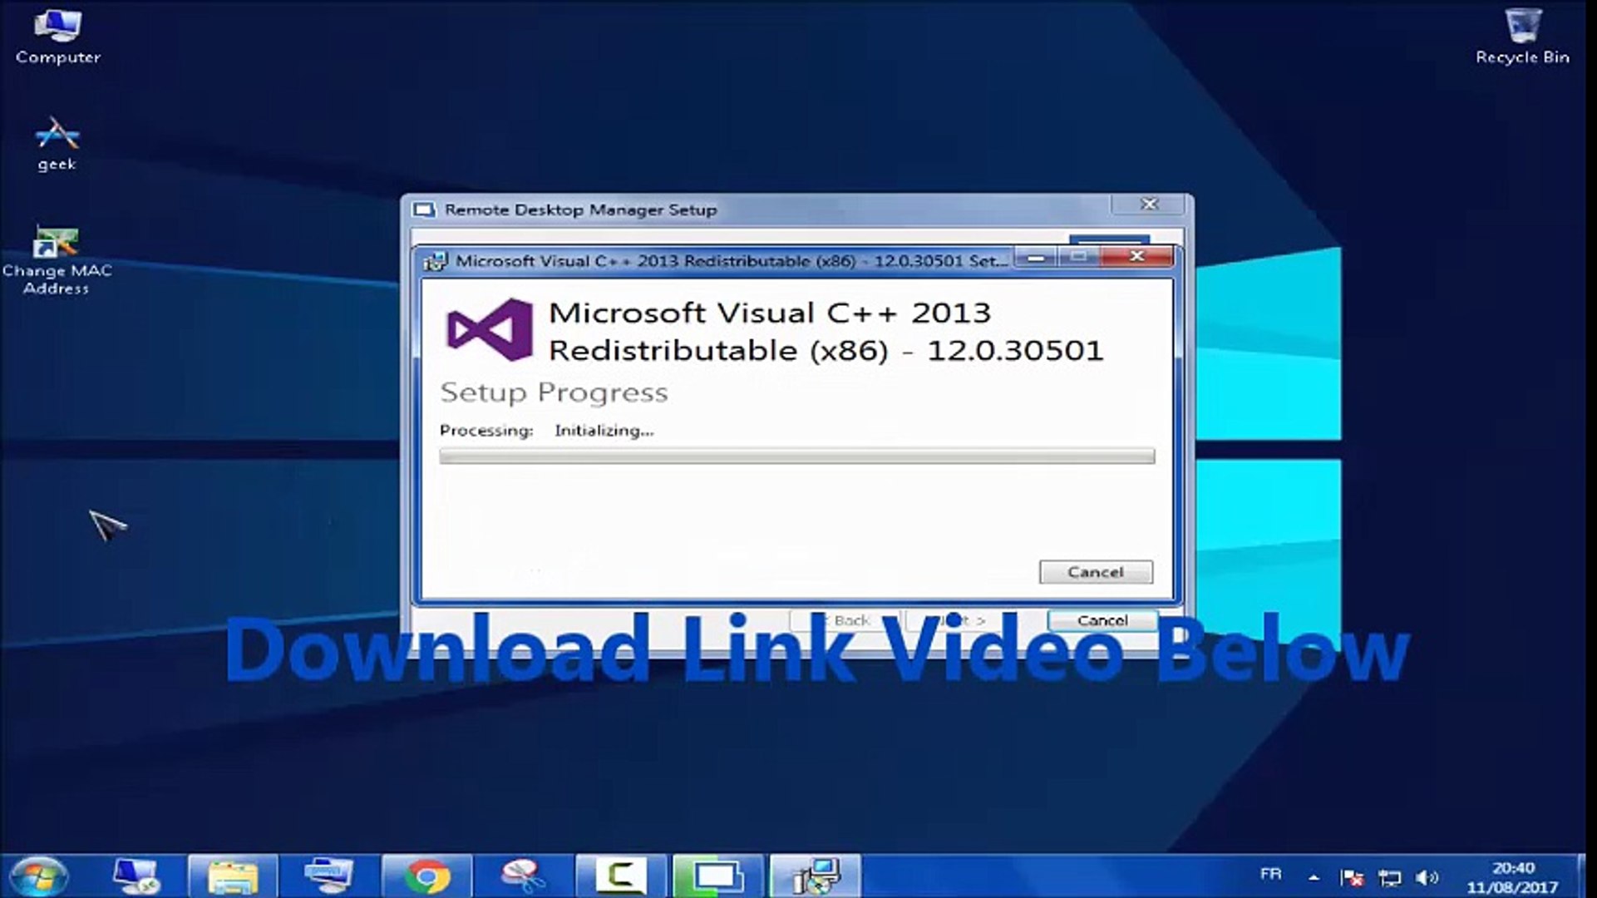Open the Recycle Bin desktop icon
1597x898 pixels.
coord(1522,35)
